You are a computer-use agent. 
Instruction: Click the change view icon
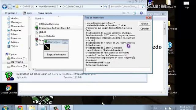click(x=124, y=13)
